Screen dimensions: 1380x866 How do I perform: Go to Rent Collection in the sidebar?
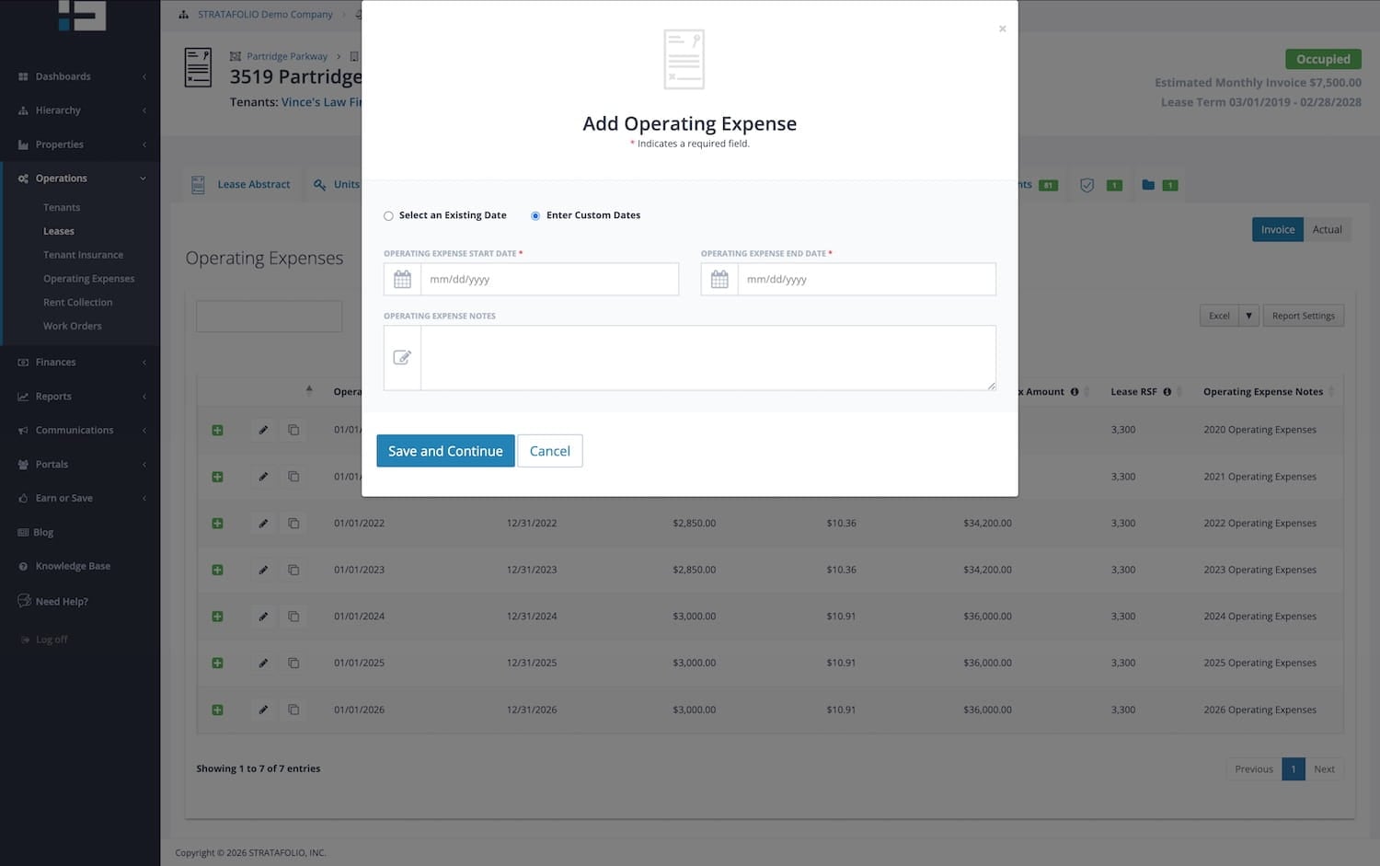[77, 303]
